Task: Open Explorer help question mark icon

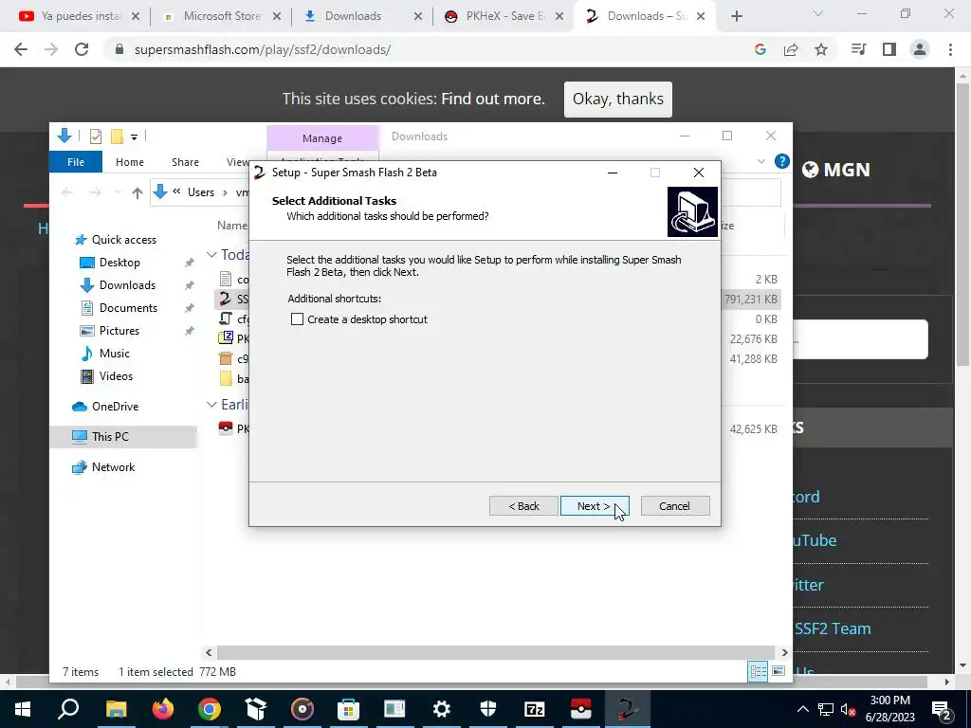Action: [x=781, y=161]
